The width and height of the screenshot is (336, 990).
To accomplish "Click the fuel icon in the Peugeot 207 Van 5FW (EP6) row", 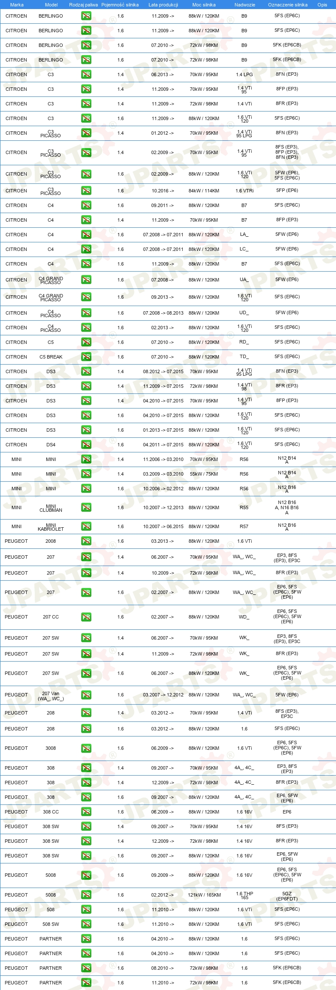I will [86, 695].
